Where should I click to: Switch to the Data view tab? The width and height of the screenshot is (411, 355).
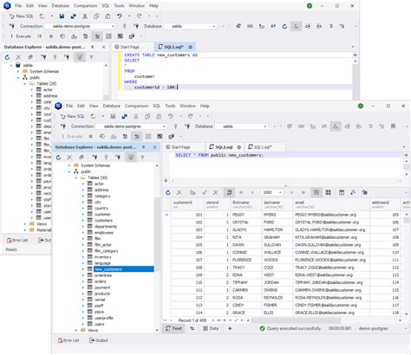coord(211,328)
